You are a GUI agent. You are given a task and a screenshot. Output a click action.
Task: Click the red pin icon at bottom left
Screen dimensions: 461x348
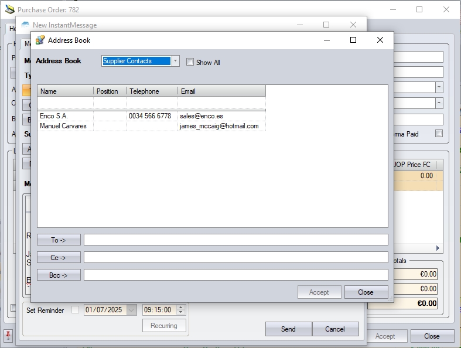[8, 335]
